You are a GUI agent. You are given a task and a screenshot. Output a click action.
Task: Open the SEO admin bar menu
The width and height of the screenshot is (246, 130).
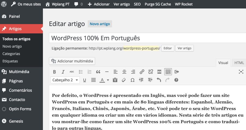(137, 4)
